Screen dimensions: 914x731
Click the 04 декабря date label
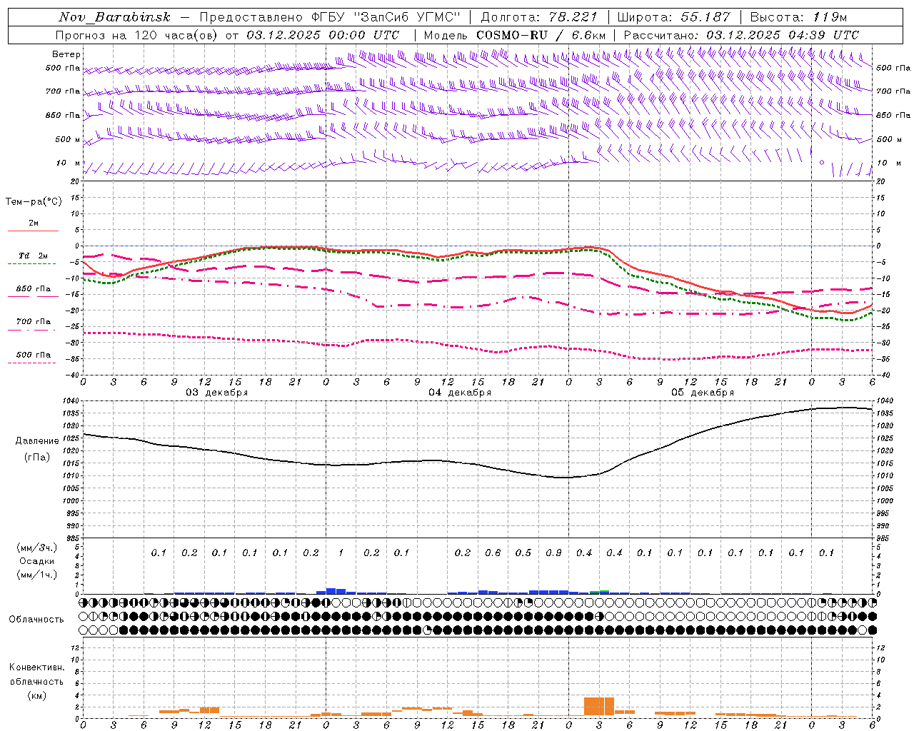click(460, 392)
